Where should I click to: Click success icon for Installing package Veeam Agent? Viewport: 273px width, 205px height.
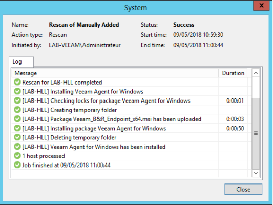point(17,128)
